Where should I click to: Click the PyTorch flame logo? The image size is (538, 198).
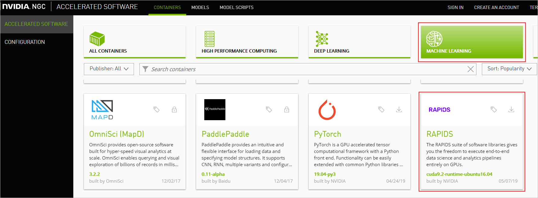(x=327, y=110)
